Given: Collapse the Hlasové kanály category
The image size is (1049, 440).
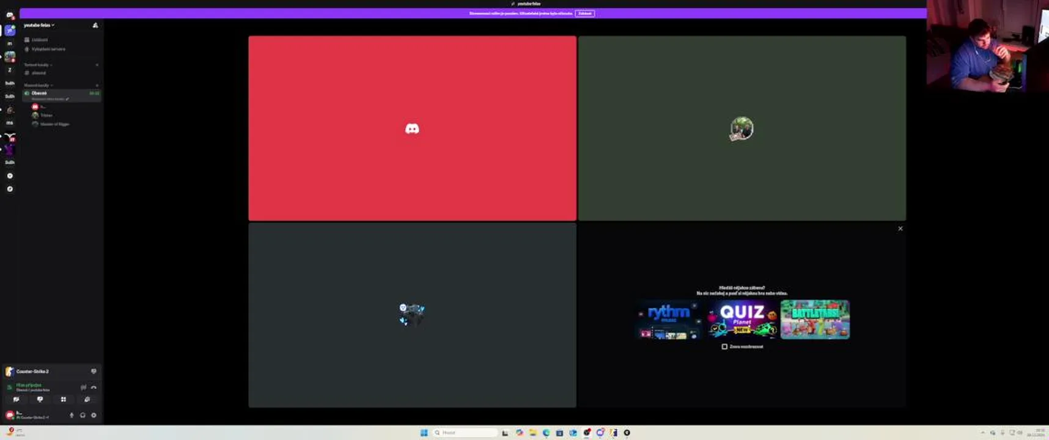Looking at the screenshot, I should click(39, 85).
